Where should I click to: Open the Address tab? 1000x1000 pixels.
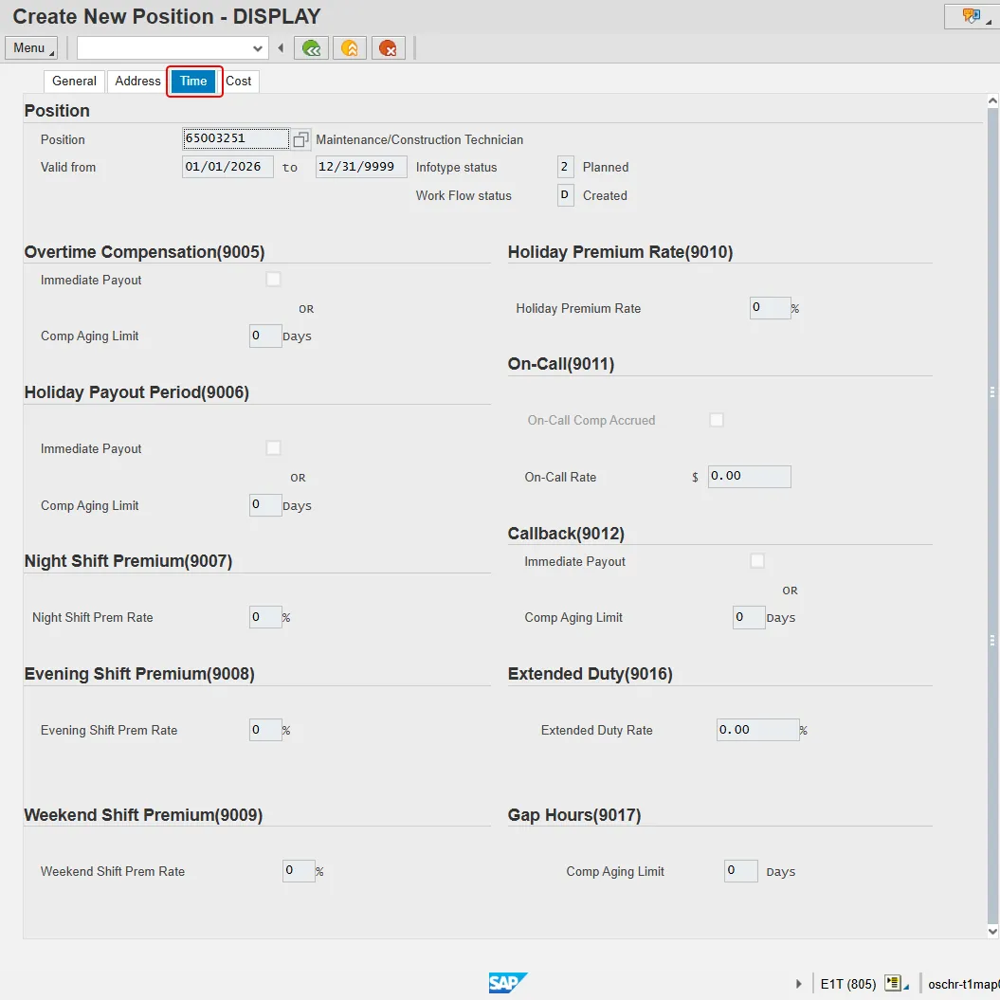[x=137, y=82]
